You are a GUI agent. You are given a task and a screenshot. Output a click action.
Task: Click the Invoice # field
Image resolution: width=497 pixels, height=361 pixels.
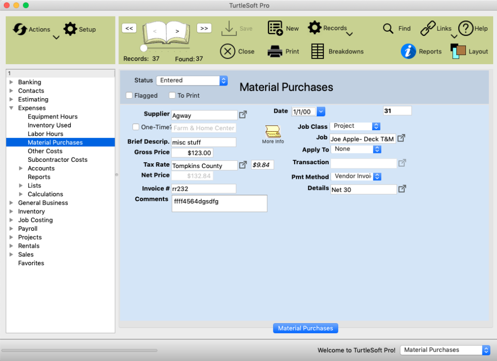204,189
